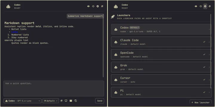Expand the Codex DEFAULT launcher chevron
The width and height of the screenshot is (215, 107).
209,29
